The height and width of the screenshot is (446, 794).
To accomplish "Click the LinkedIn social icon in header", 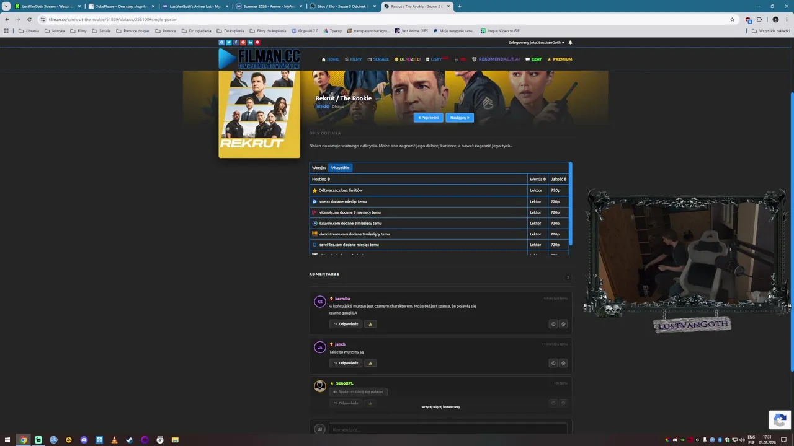I will [x=250, y=42].
